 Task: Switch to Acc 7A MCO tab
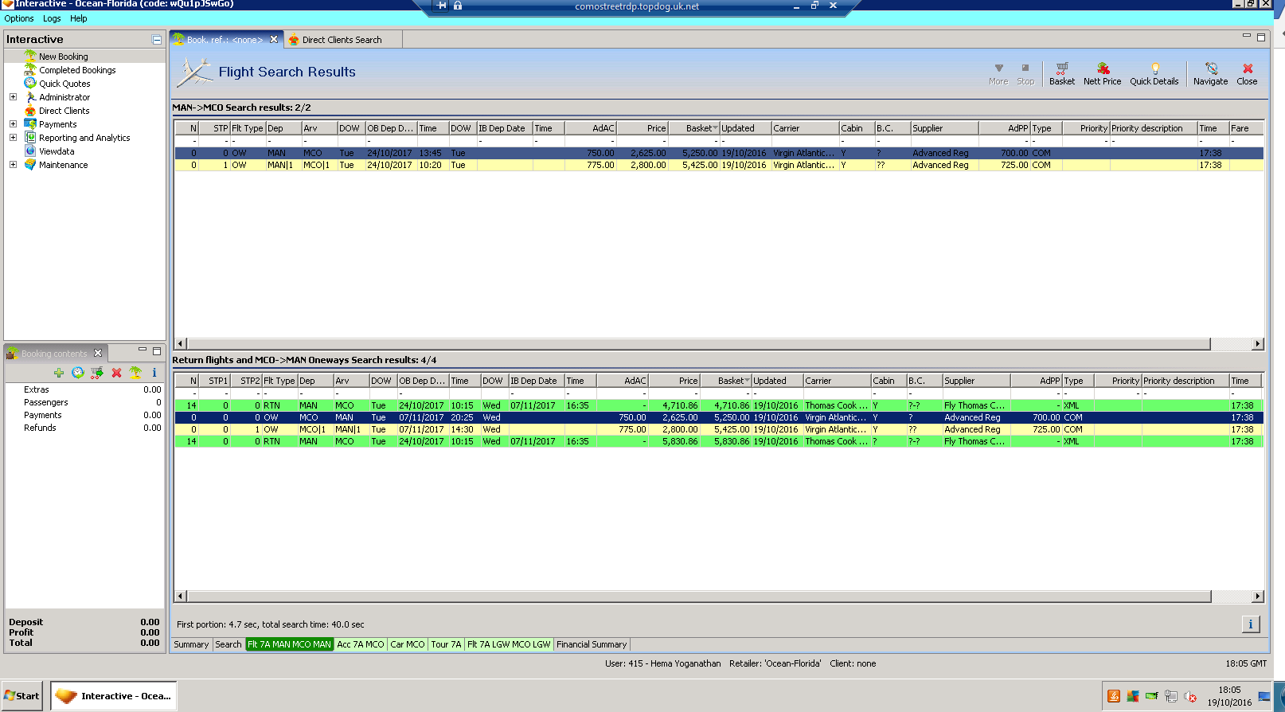coord(361,644)
